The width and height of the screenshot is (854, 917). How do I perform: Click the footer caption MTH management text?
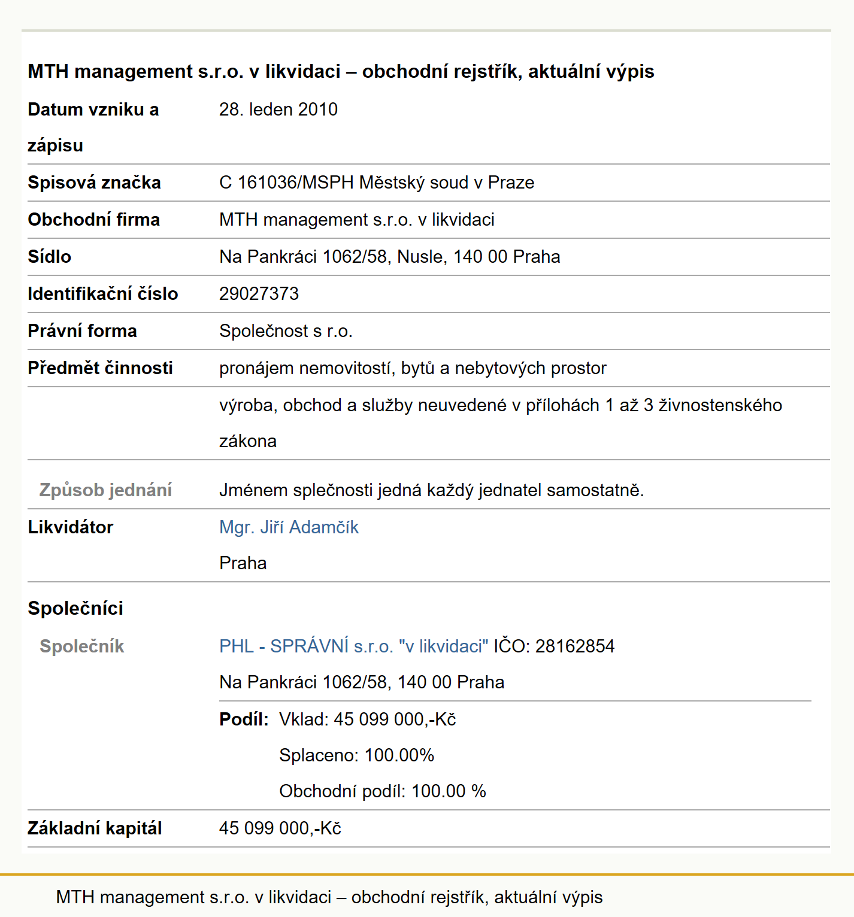pyautogui.click(x=329, y=897)
